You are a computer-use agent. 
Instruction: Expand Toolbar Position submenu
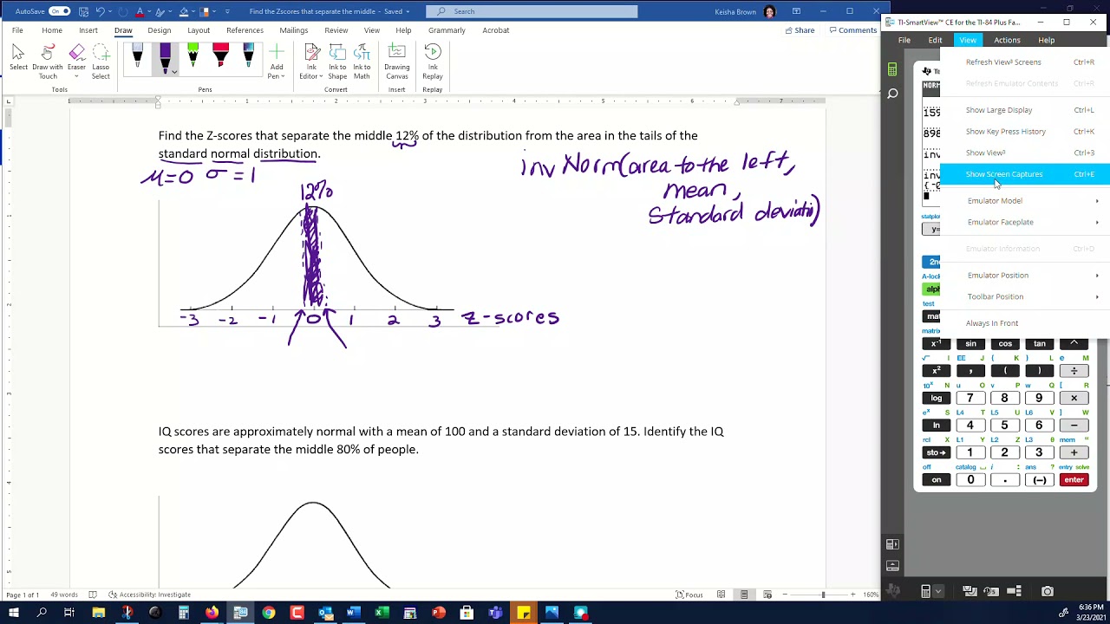(x=1025, y=296)
